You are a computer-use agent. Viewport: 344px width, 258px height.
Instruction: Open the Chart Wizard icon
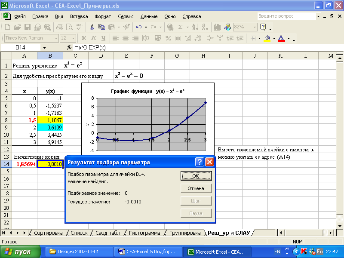coord(217,27)
